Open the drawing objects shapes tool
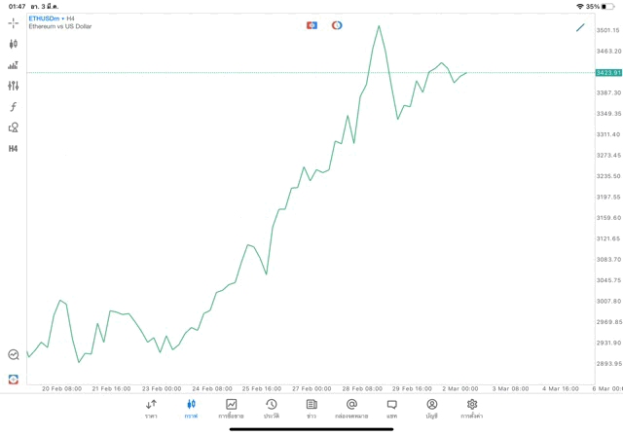Screen dimensions: 623x435 13,127
